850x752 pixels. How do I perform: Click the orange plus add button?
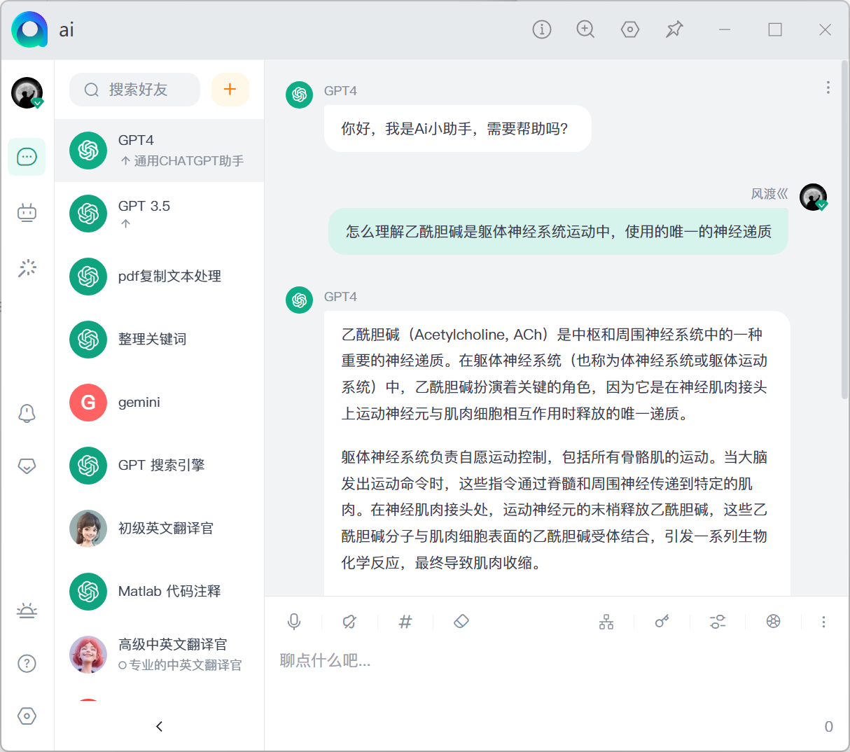[x=230, y=90]
